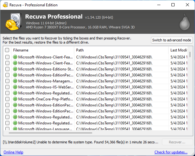
Task: Click green status dot for Microsoft-Windows-IIS-WebSer... file
Action: click(x=15, y=87)
